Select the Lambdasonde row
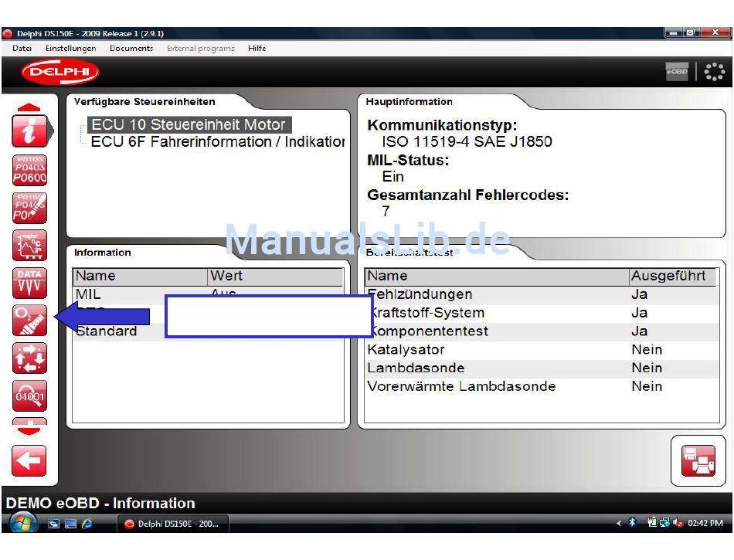The width and height of the screenshot is (734, 560). click(542, 368)
